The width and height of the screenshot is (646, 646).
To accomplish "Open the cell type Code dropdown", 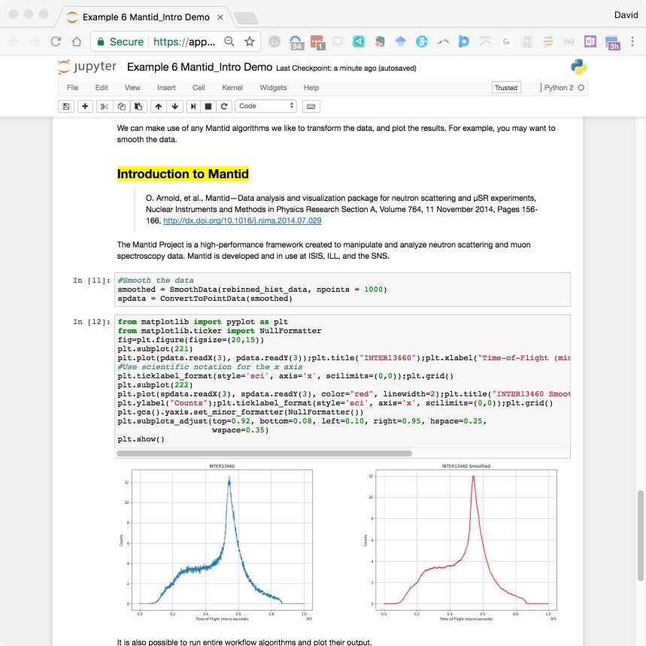I will click(x=265, y=106).
